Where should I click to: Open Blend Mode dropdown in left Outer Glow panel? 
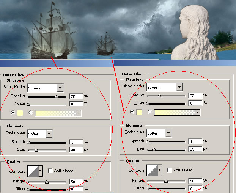pos(45,88)
